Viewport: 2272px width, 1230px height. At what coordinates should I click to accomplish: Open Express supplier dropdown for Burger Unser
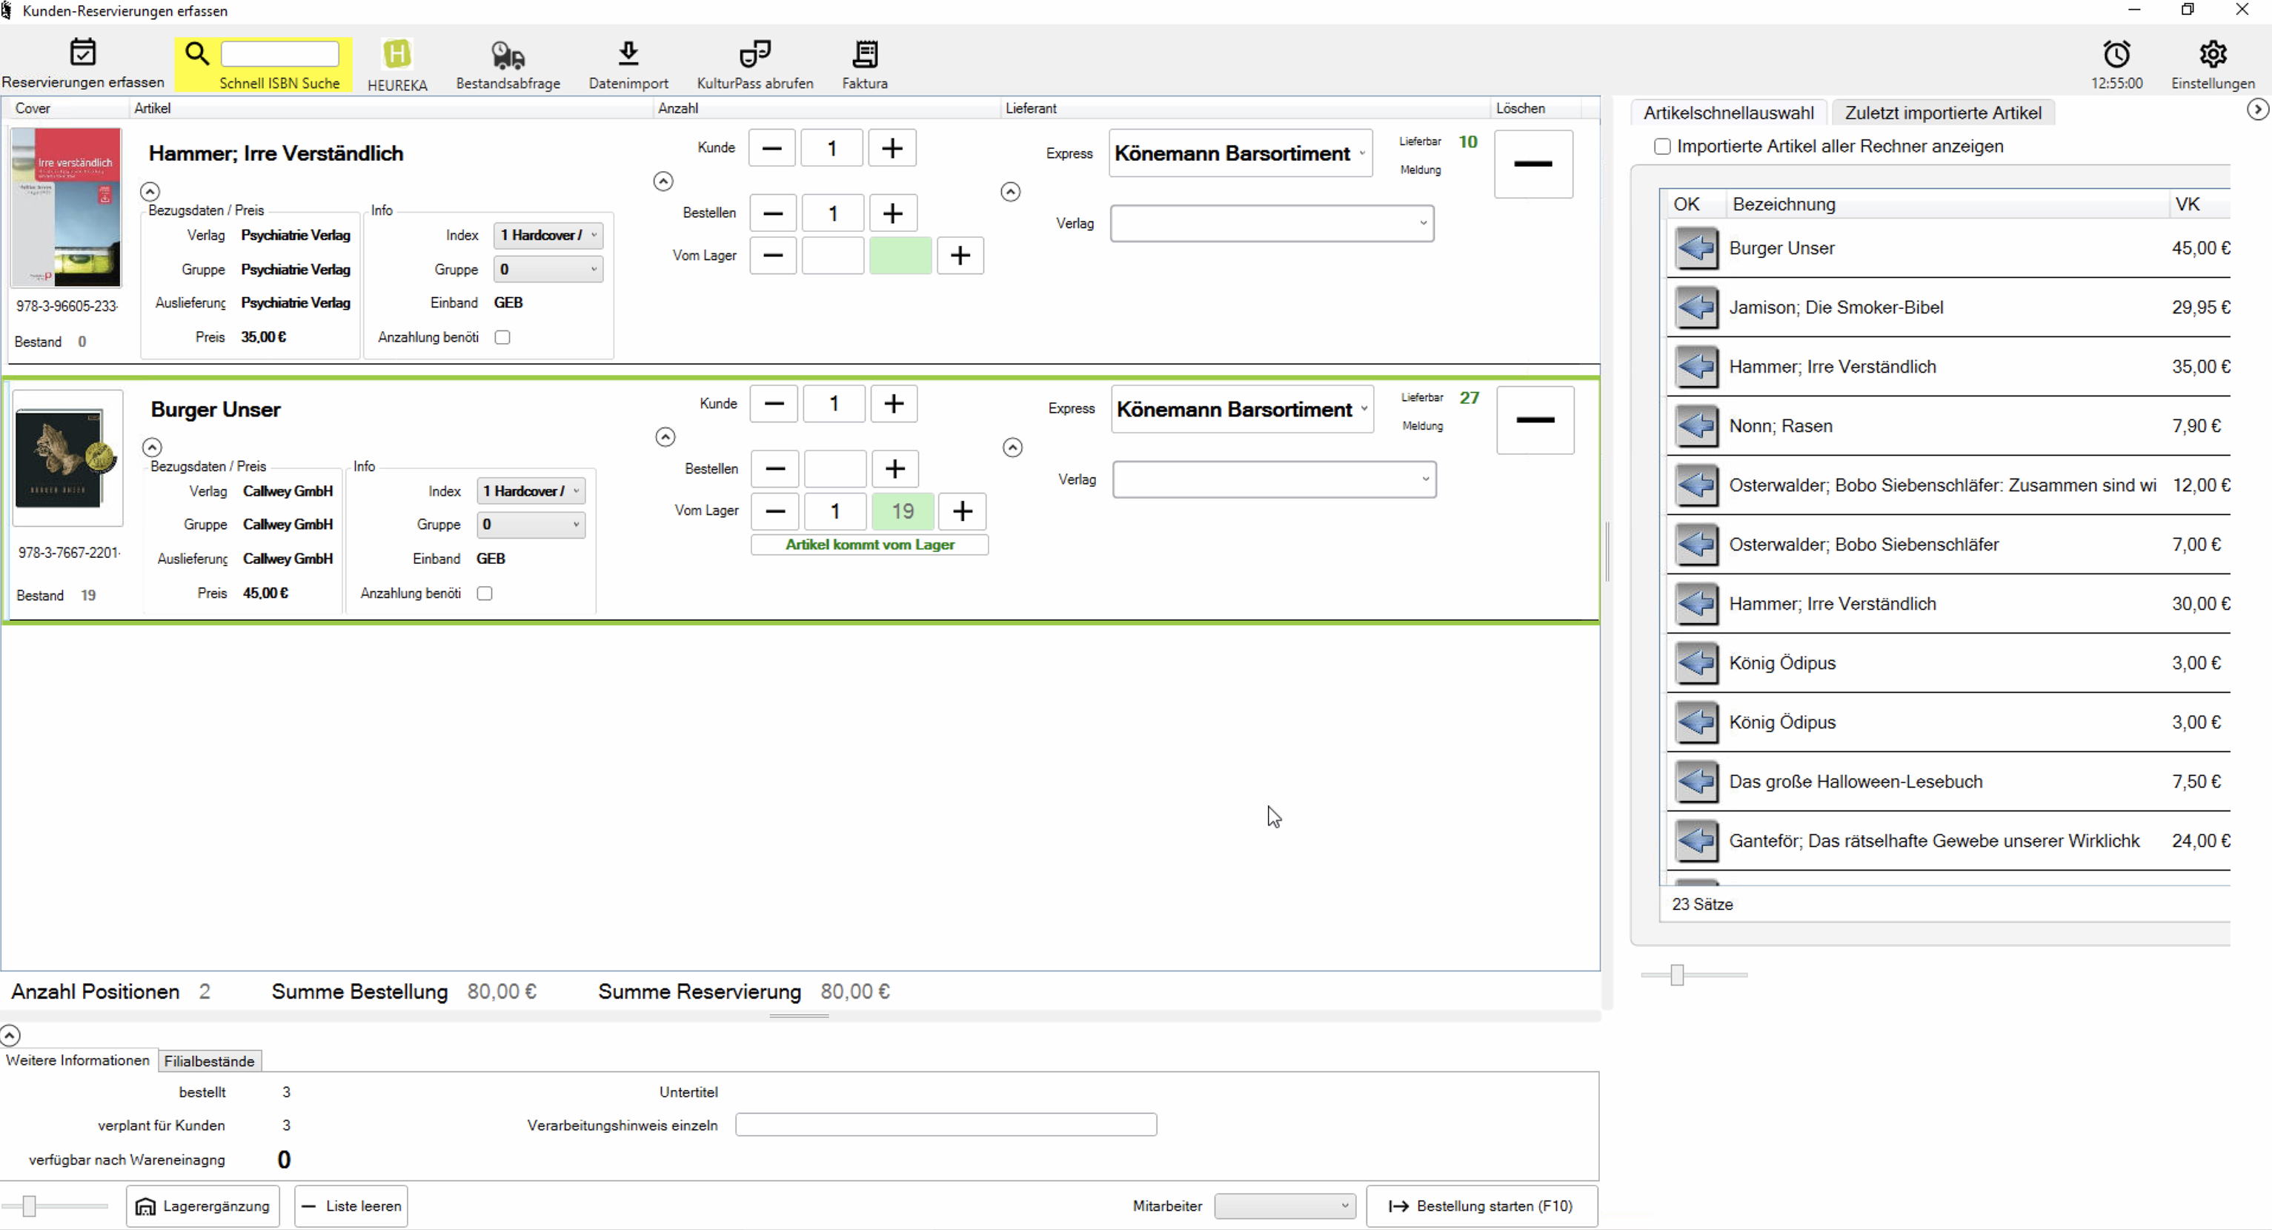pos(1242,409)
